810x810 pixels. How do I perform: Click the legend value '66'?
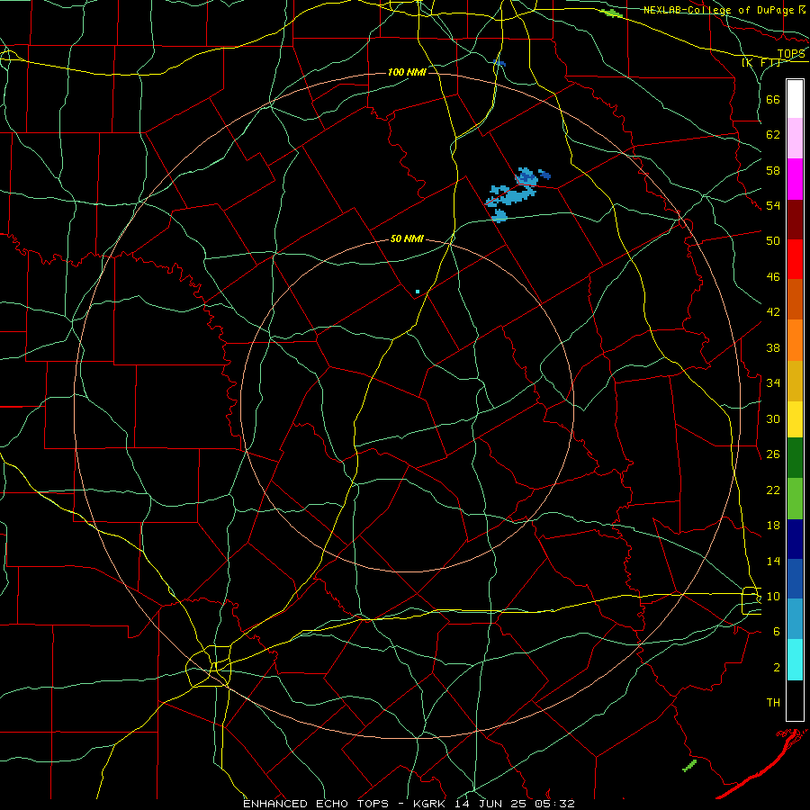pos(773,99)
